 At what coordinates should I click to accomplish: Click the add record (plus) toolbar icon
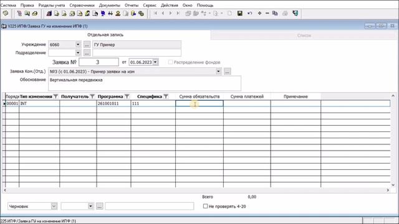tap(259, 13)
